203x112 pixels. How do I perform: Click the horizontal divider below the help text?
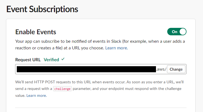(101, 108)
